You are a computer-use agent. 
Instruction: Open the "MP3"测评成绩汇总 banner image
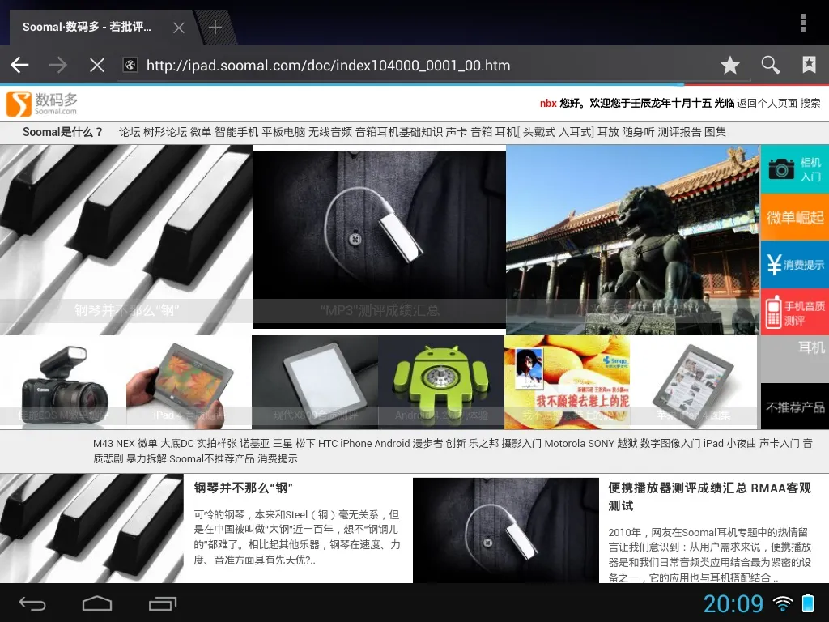tap(379, 240)
